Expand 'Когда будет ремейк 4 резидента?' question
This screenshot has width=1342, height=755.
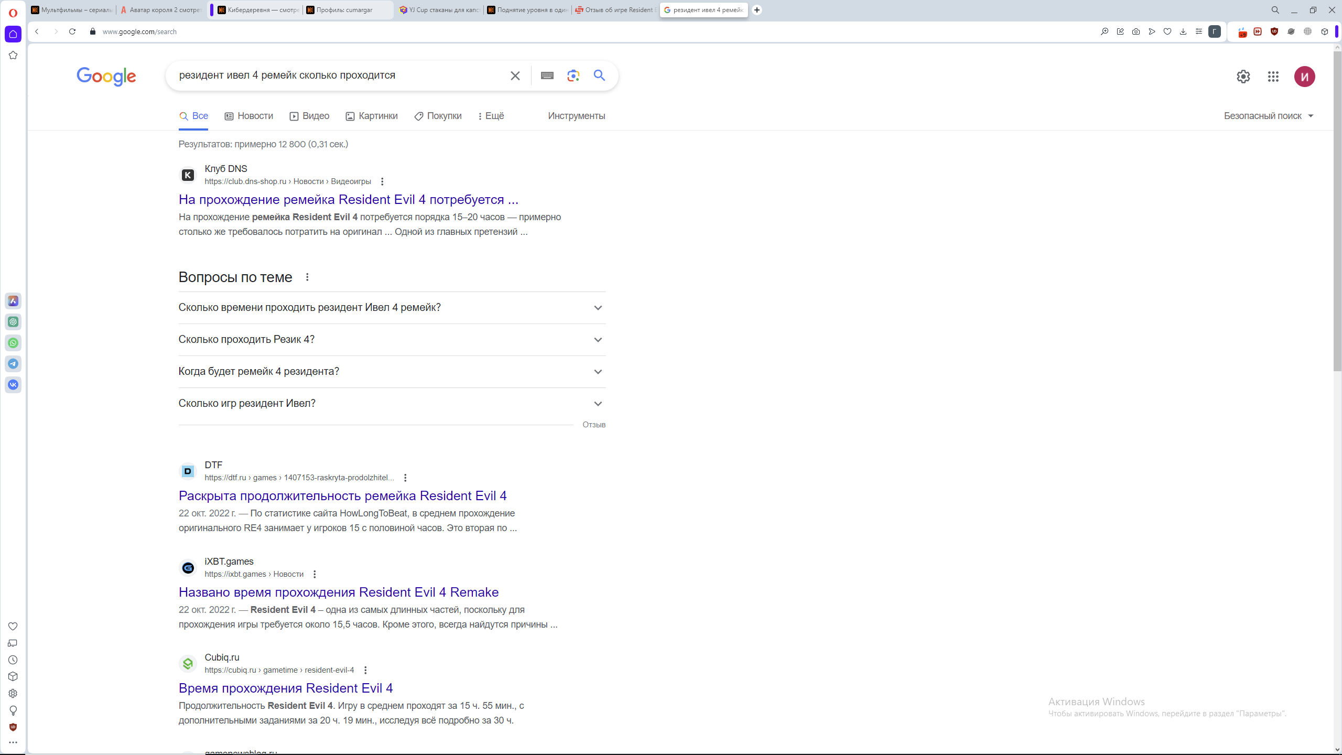(x=392, y=372)
